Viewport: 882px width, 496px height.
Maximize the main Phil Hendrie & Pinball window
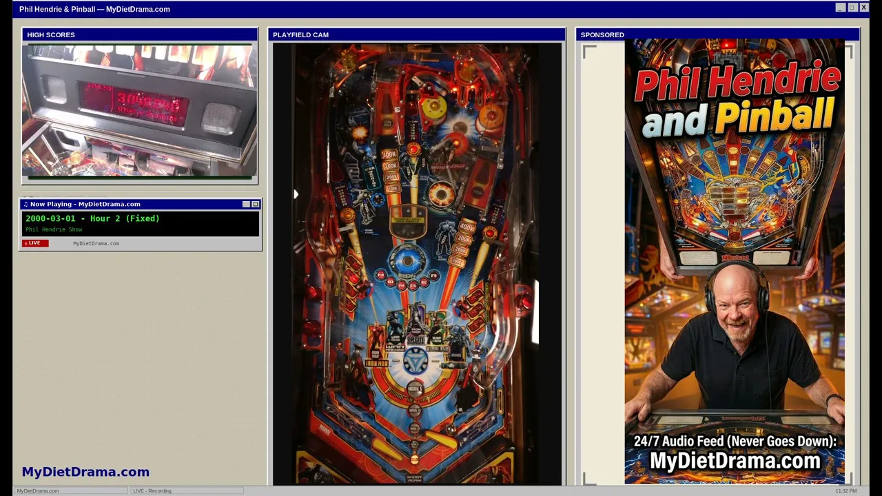point(852,8)
